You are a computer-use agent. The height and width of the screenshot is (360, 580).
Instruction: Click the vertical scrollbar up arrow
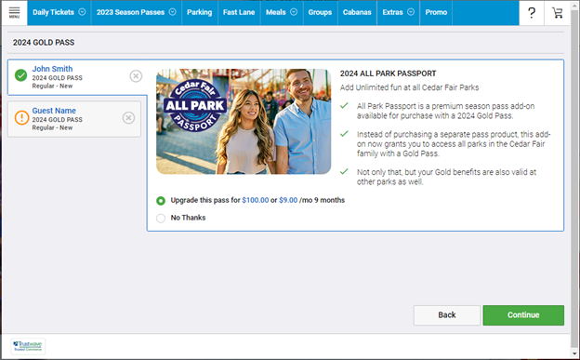pos(574,5)
